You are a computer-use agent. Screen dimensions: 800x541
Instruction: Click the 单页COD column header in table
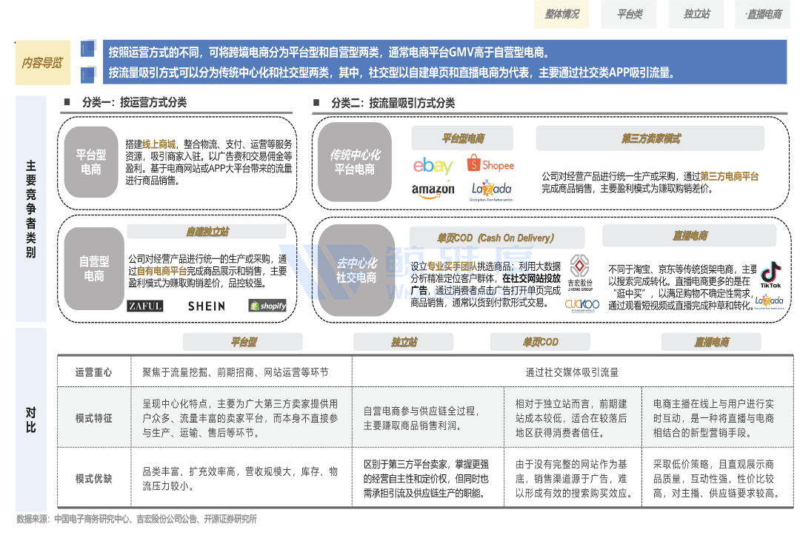[540, 342]
